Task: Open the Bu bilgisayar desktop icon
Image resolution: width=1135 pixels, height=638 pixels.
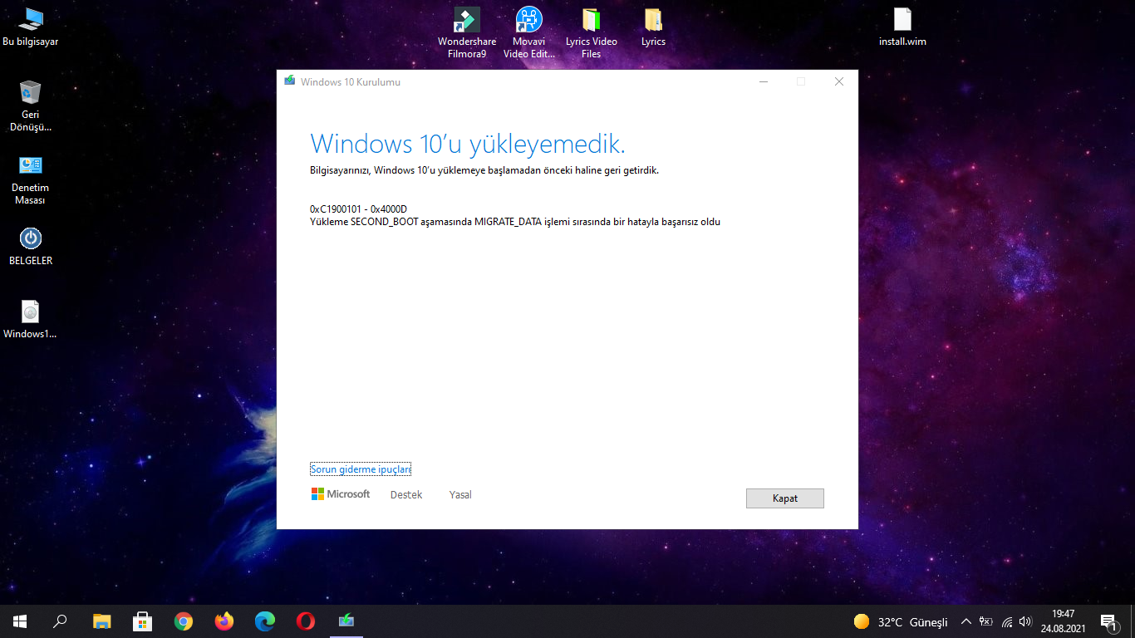Action: pos(31,27)
